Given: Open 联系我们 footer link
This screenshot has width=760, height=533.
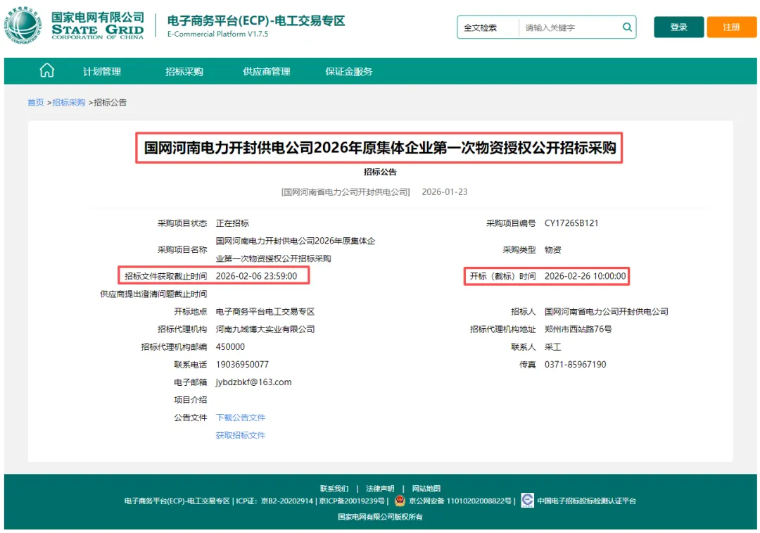Looking at the screenshot, I should coord(334,489).
